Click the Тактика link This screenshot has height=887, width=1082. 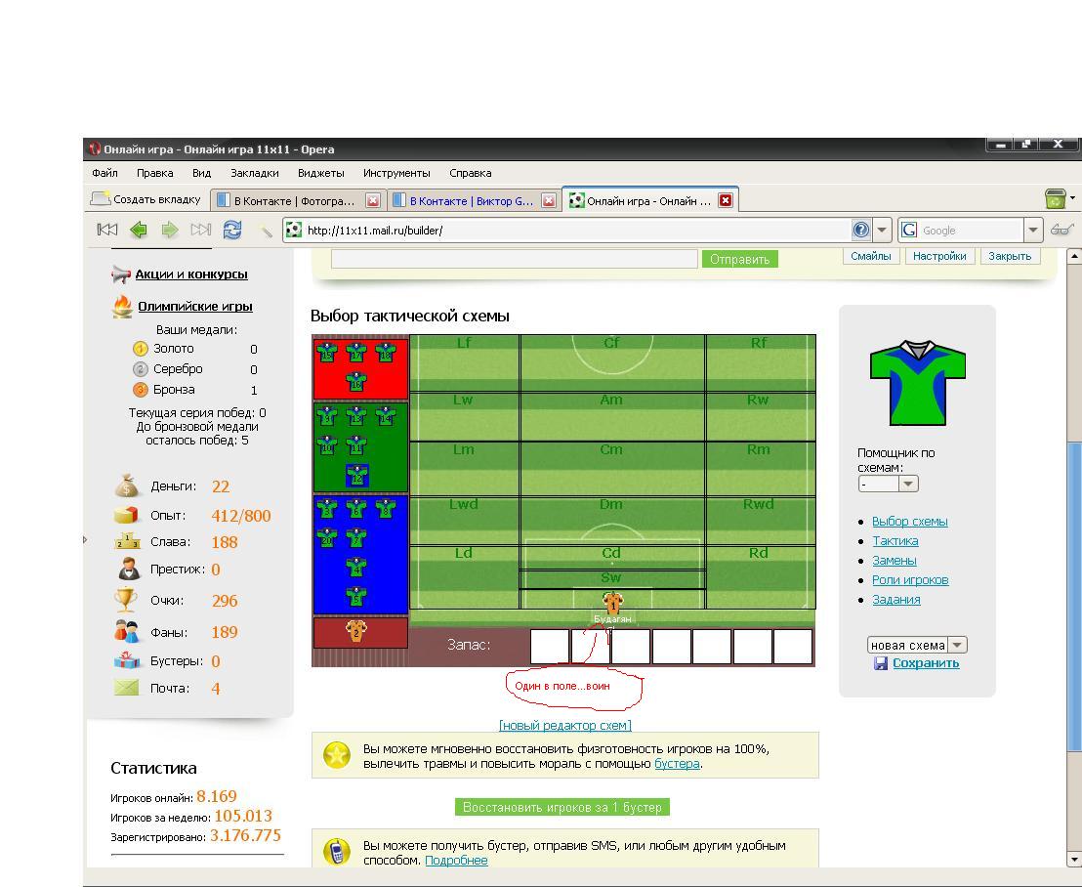[895, 540]
